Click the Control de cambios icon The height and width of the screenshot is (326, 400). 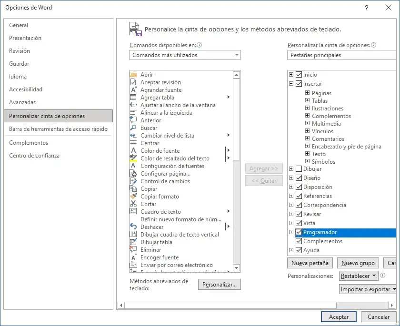(133, 181)
